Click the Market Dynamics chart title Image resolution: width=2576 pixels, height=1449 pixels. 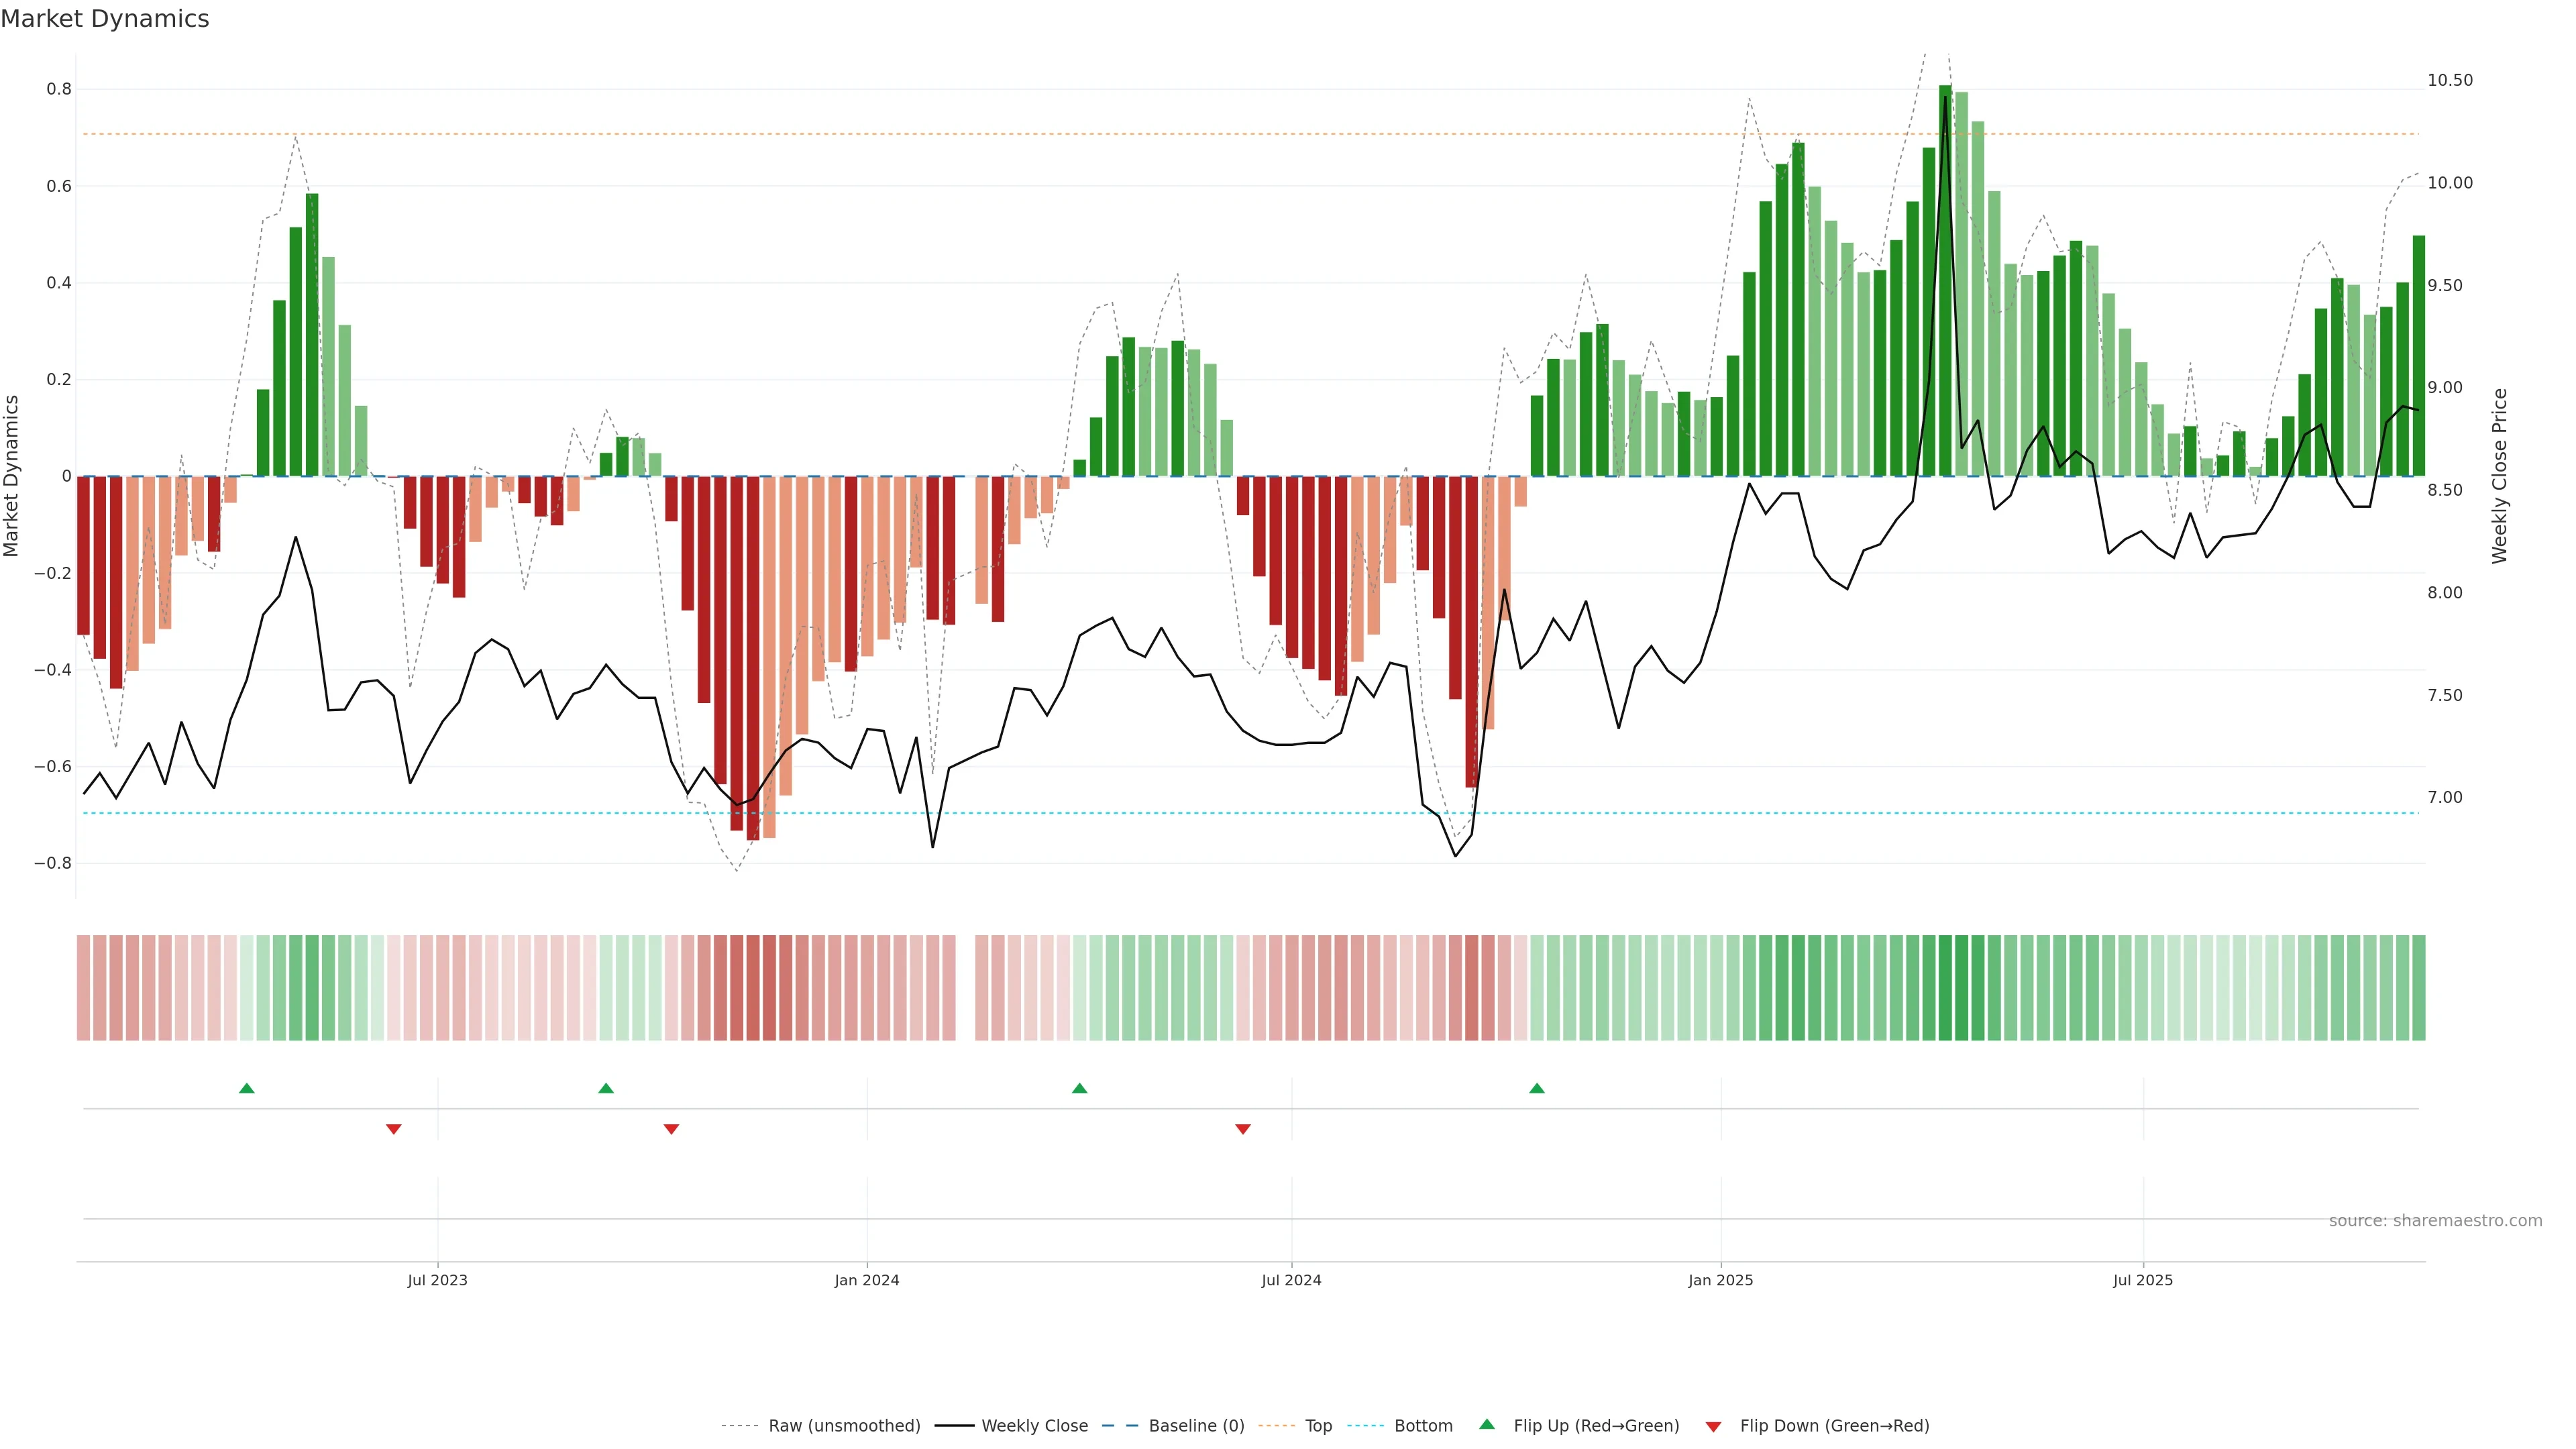click(105, 19)
